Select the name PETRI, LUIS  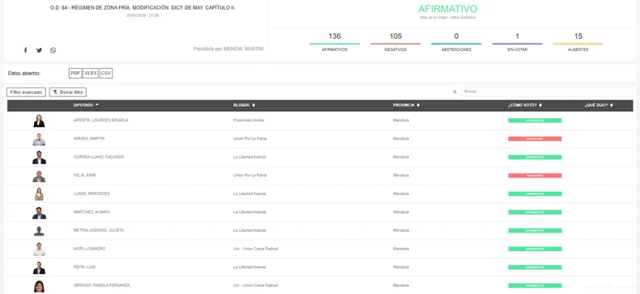(84, 267)
